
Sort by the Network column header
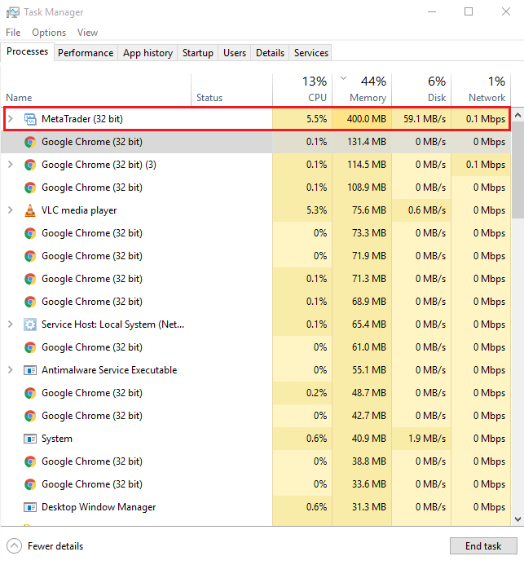coord(481,90)
